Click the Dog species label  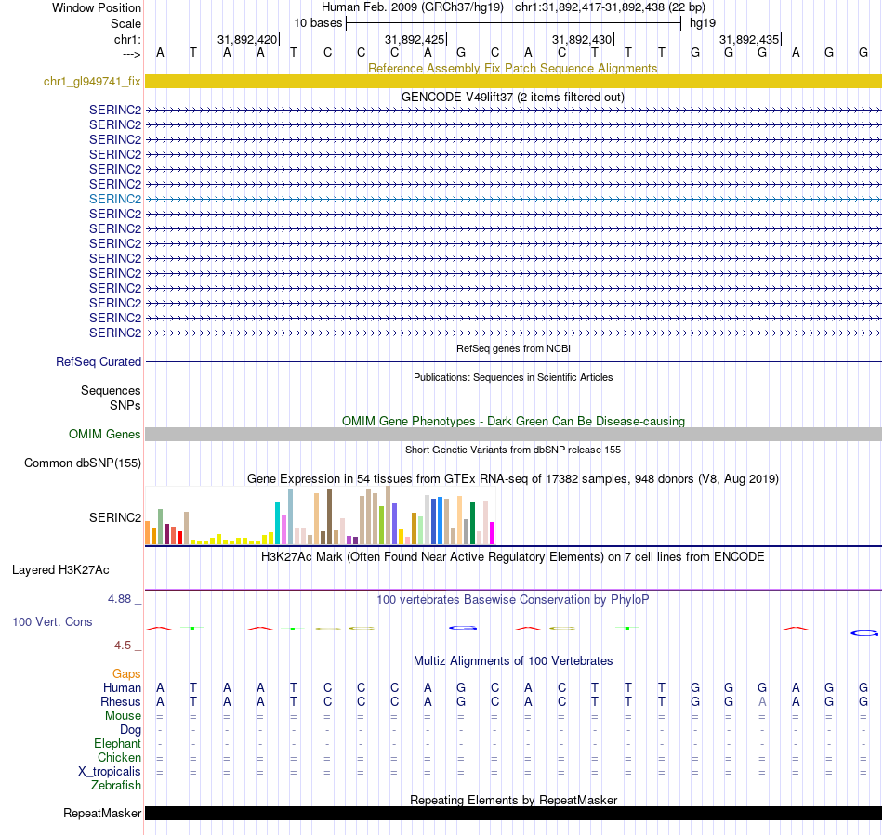[x=130, y=730]
